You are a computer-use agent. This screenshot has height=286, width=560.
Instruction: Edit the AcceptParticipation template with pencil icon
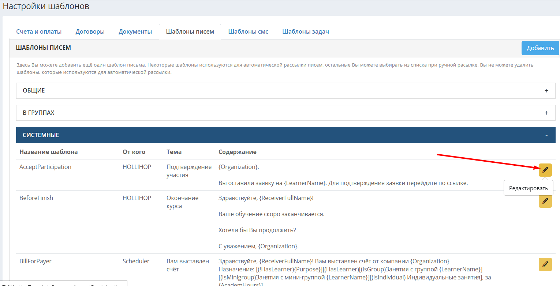[x=545, y=170]
